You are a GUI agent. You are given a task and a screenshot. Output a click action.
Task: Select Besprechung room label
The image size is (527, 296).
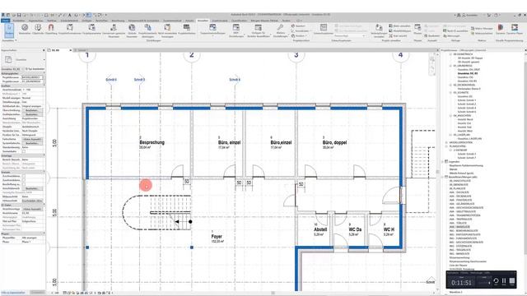152,142
